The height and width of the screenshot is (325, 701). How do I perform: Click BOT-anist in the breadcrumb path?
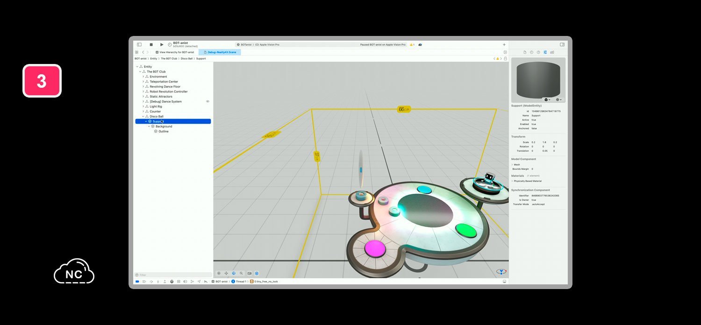(x=140, y=59)
